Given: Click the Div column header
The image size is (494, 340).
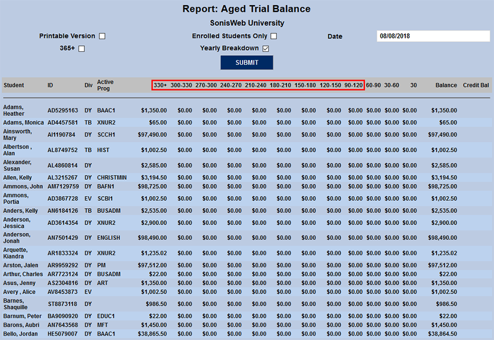Looking at the screenshot, I should 88,85.
